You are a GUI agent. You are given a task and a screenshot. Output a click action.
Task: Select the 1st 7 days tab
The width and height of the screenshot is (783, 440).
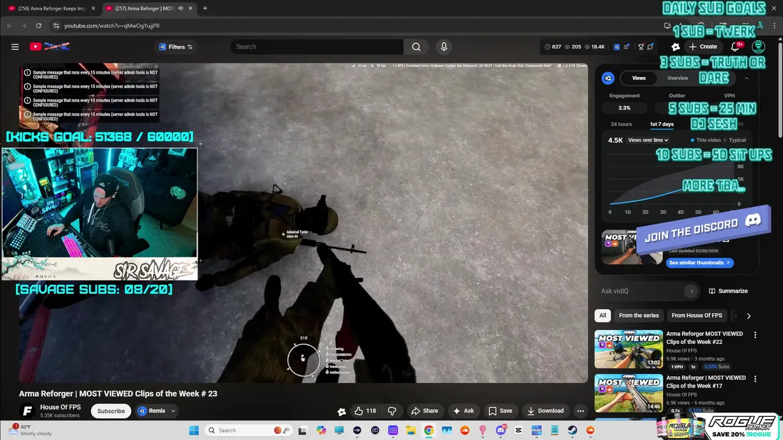tap(661, 124)
